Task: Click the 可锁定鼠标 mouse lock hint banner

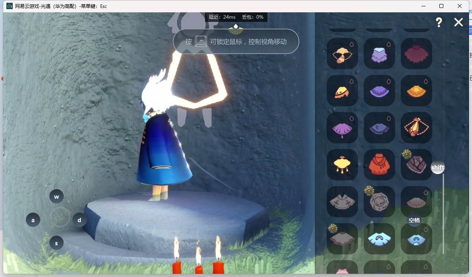Action: (236, 41)
